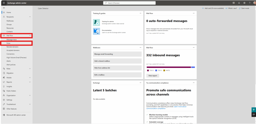This screenshot has height=124, width=256.
Task: Collapse navigation with the hamburger icon
Action: (4, 8)
